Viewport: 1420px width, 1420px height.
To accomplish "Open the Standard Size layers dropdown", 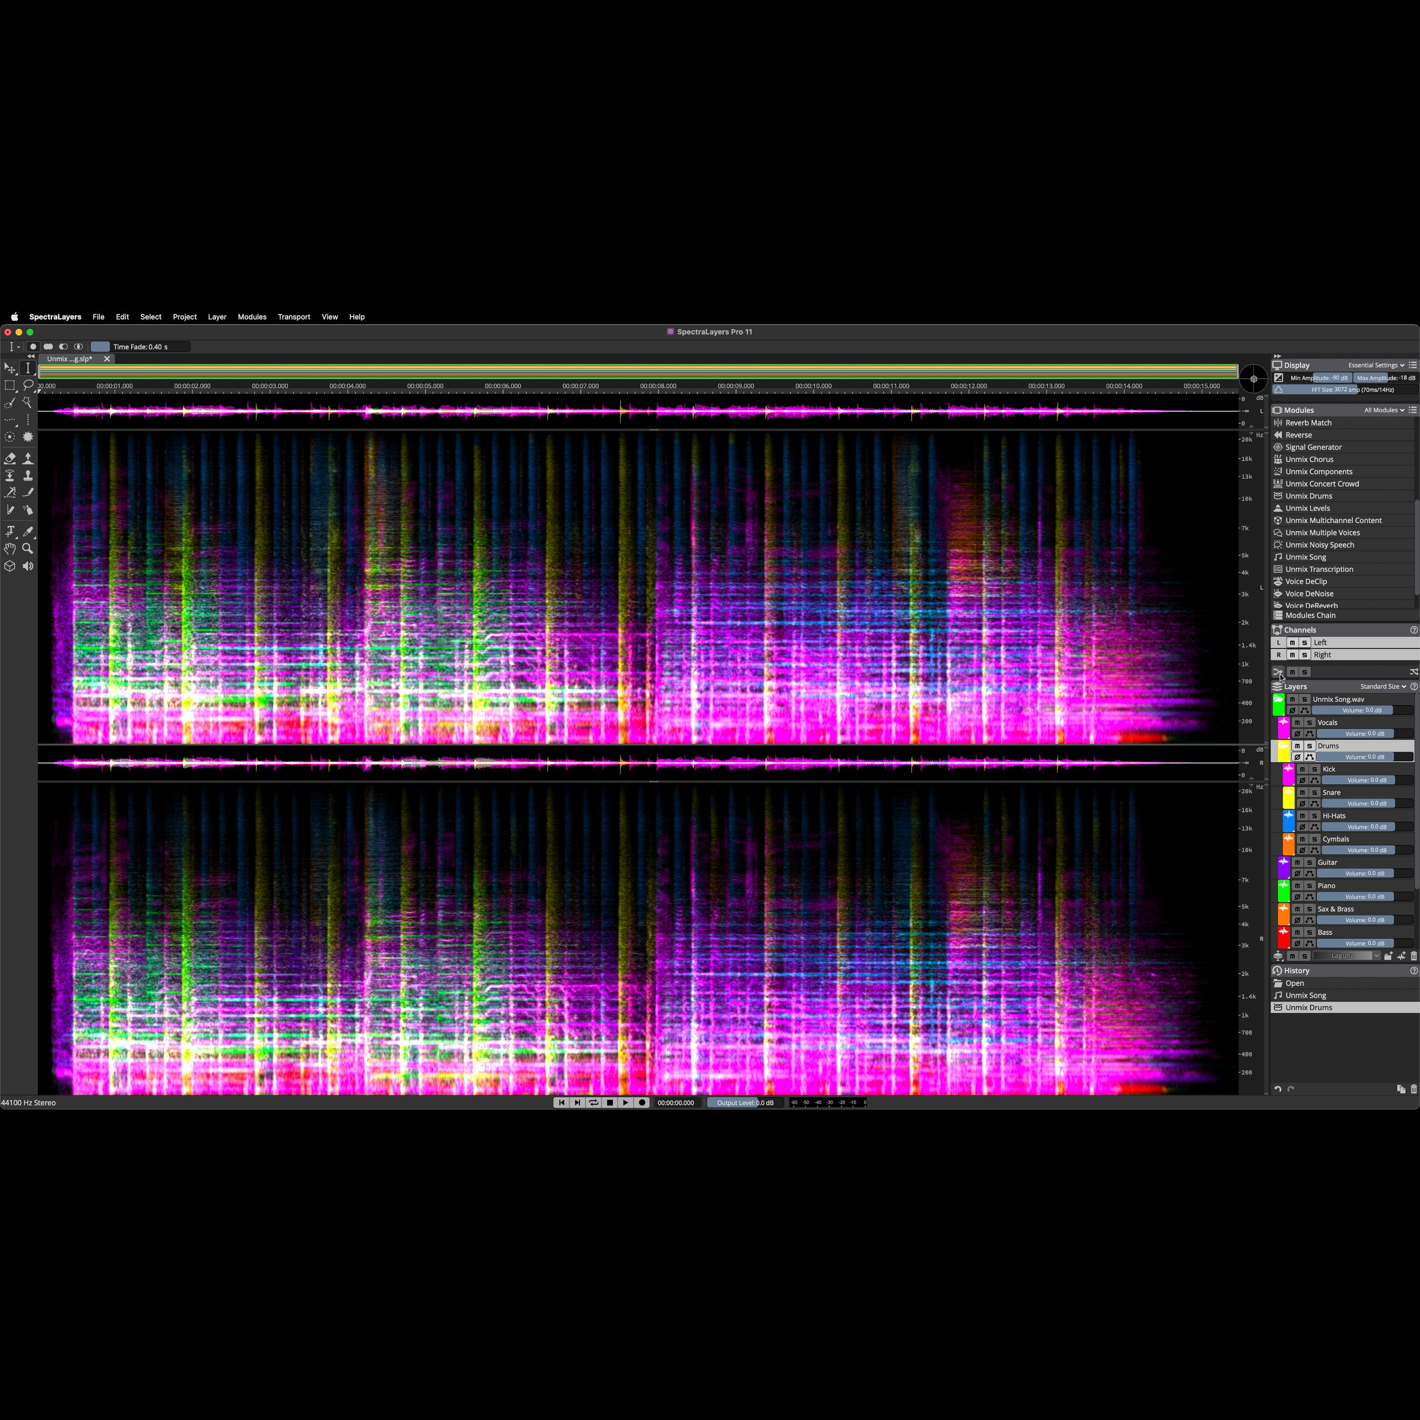I will click(1383, 686).
